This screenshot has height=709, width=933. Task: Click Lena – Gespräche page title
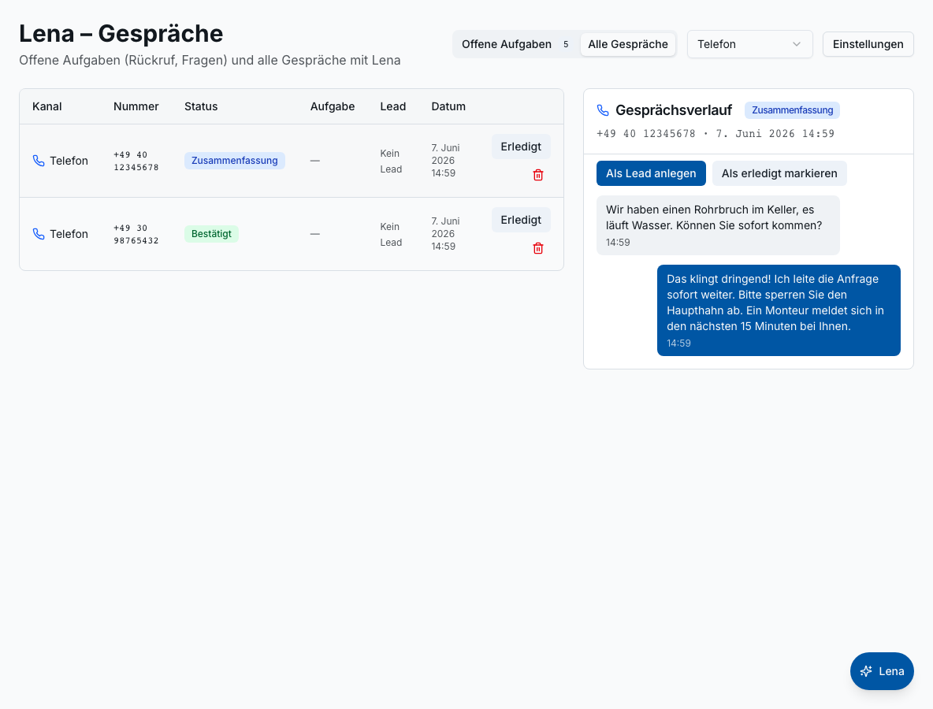(121, 33)
